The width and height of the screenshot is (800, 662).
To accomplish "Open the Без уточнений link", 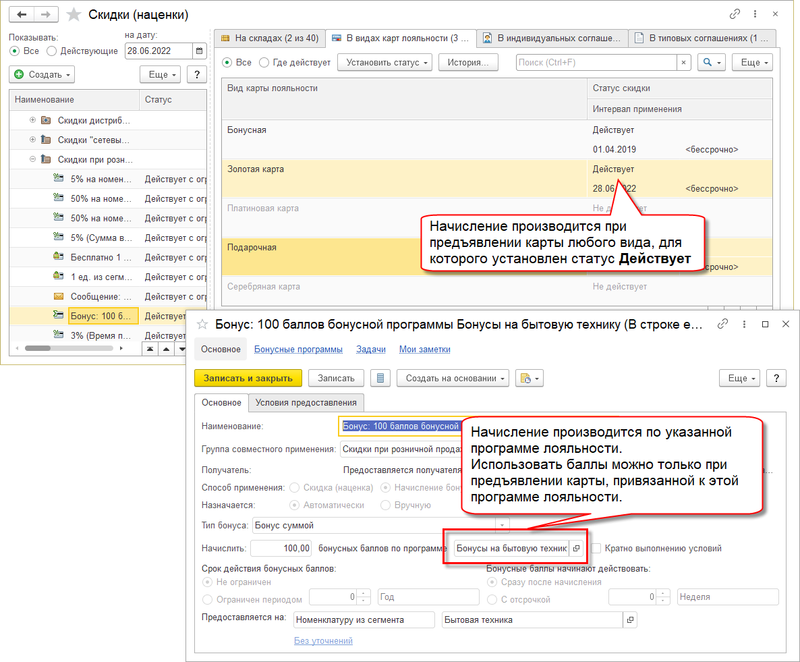I will click(x=323, y=640).
